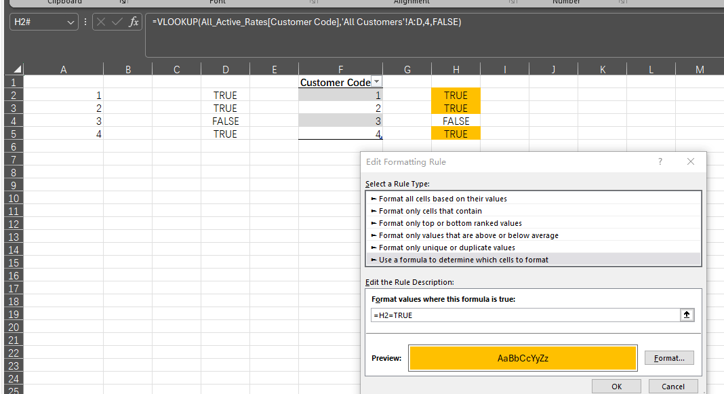Click cell D2 showing TRUE
This screenshot has width=724, height=394.
tap(225, 95)
